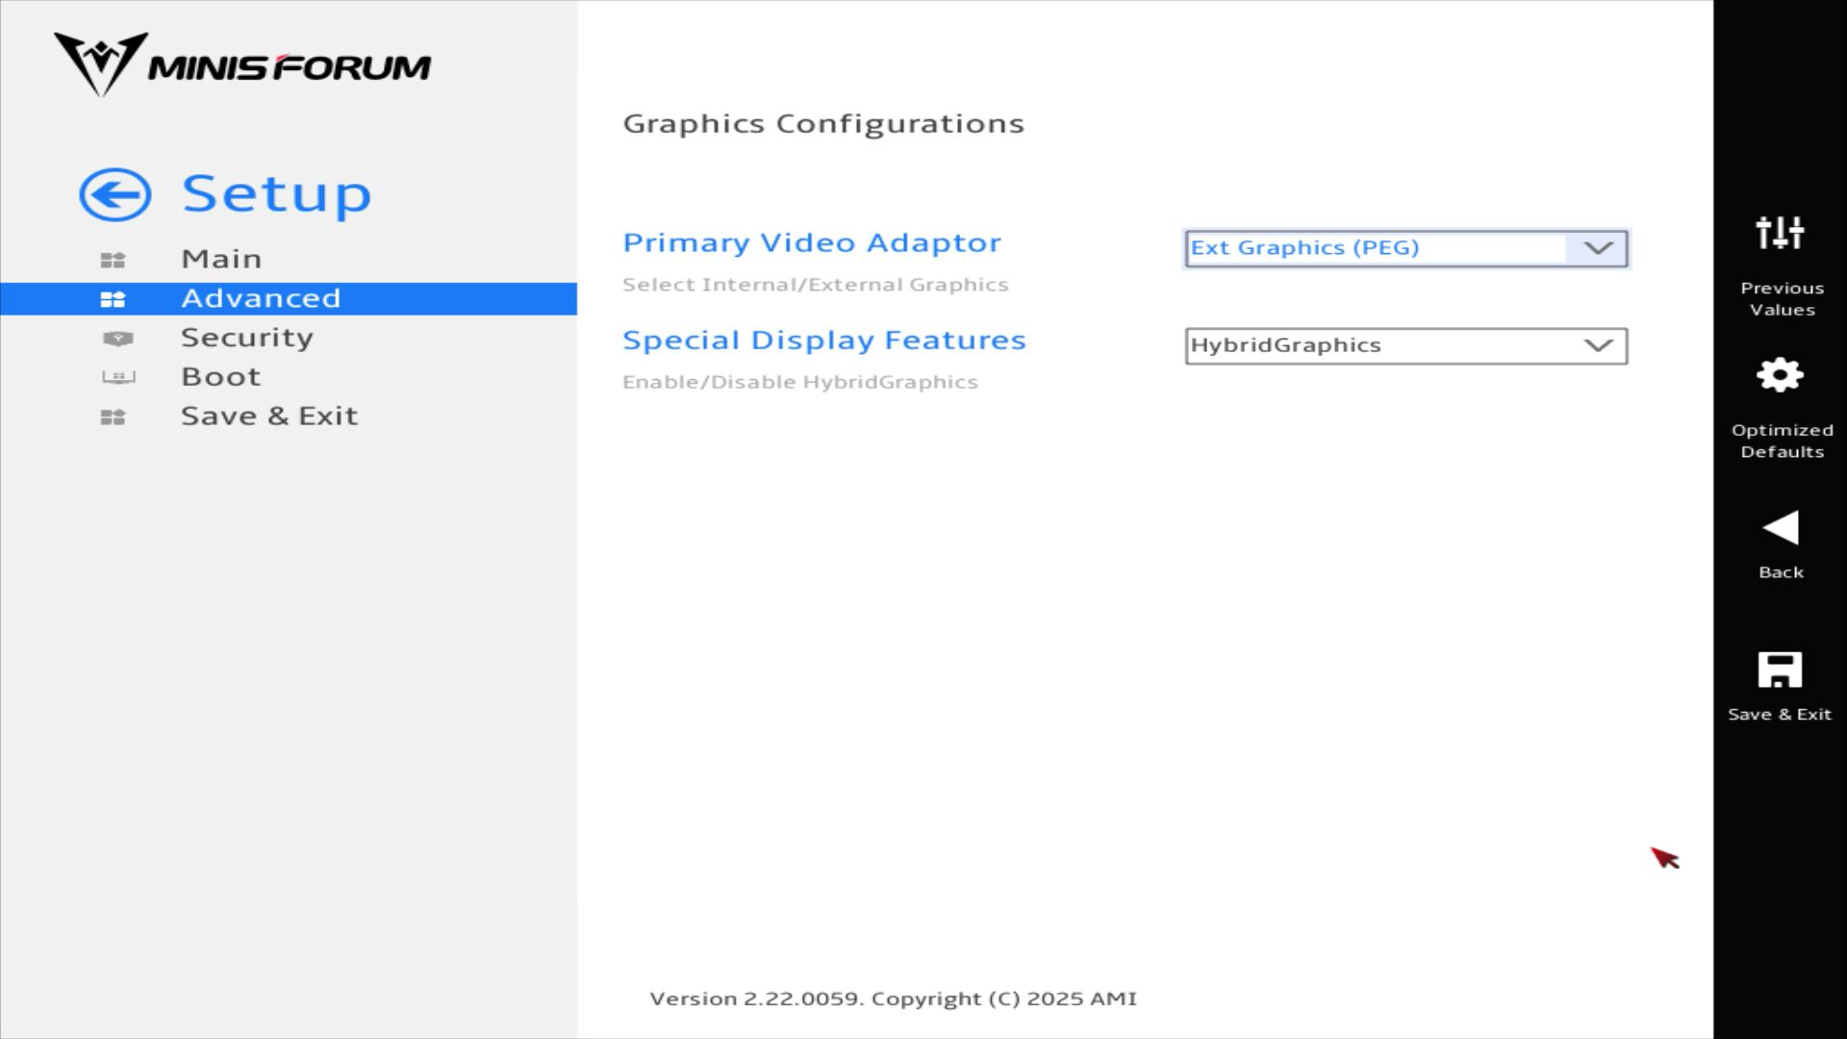1847x1039 pixels.
Task: Click the Save & Exit sidebar grid icon
Action: (x=113, y=418)
